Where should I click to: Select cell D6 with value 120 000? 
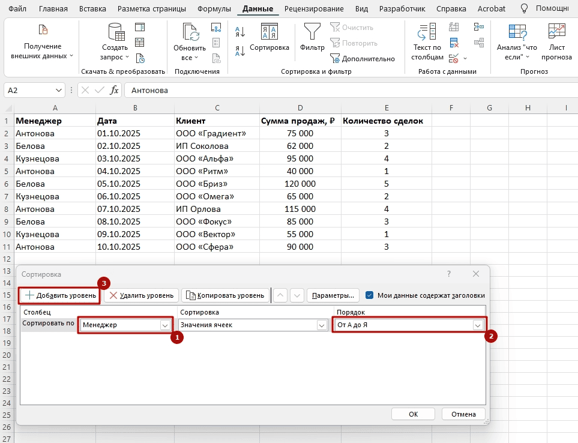(x=300, y=184)
